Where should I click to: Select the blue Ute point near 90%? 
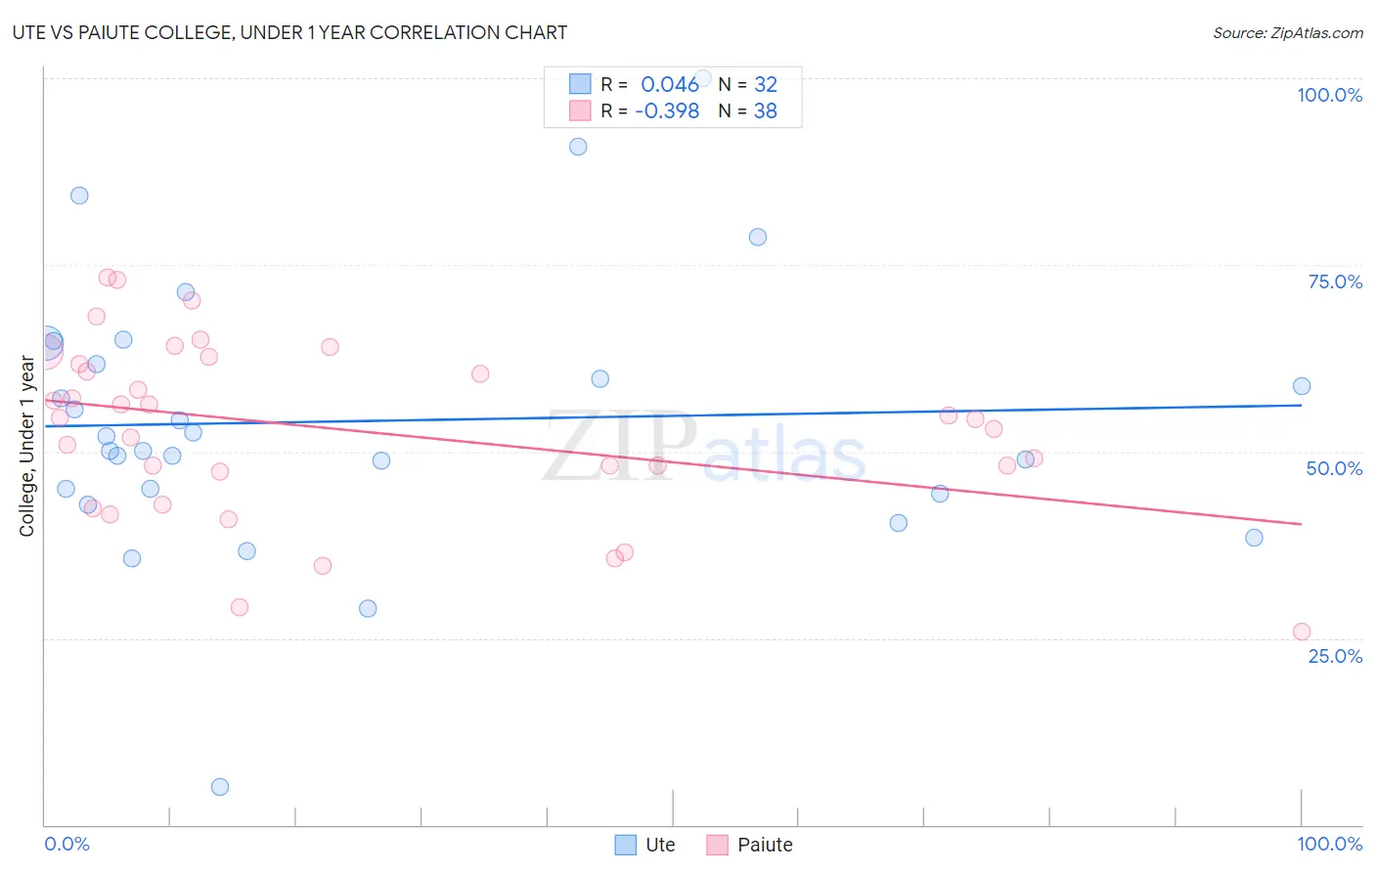pyautogui.click(x=578, y=147)
